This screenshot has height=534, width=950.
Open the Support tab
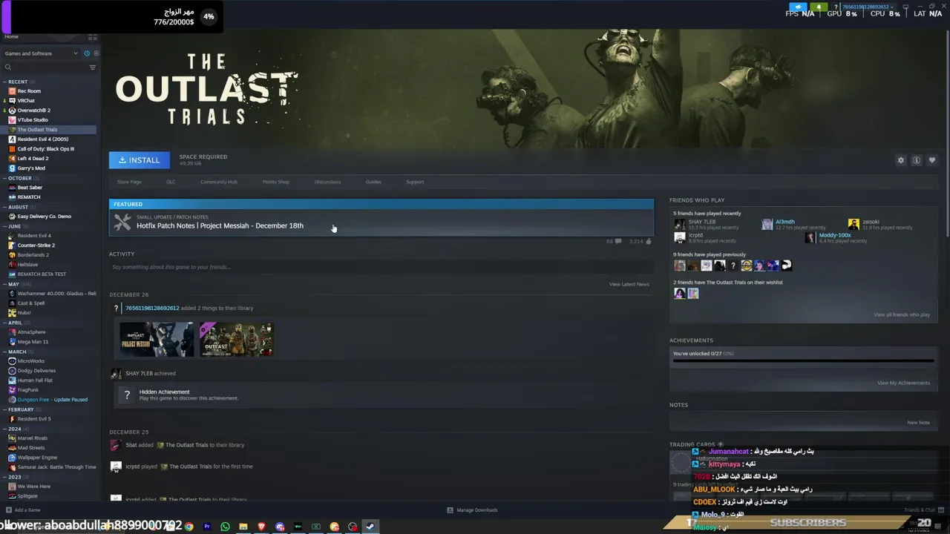tap(415, 182)
